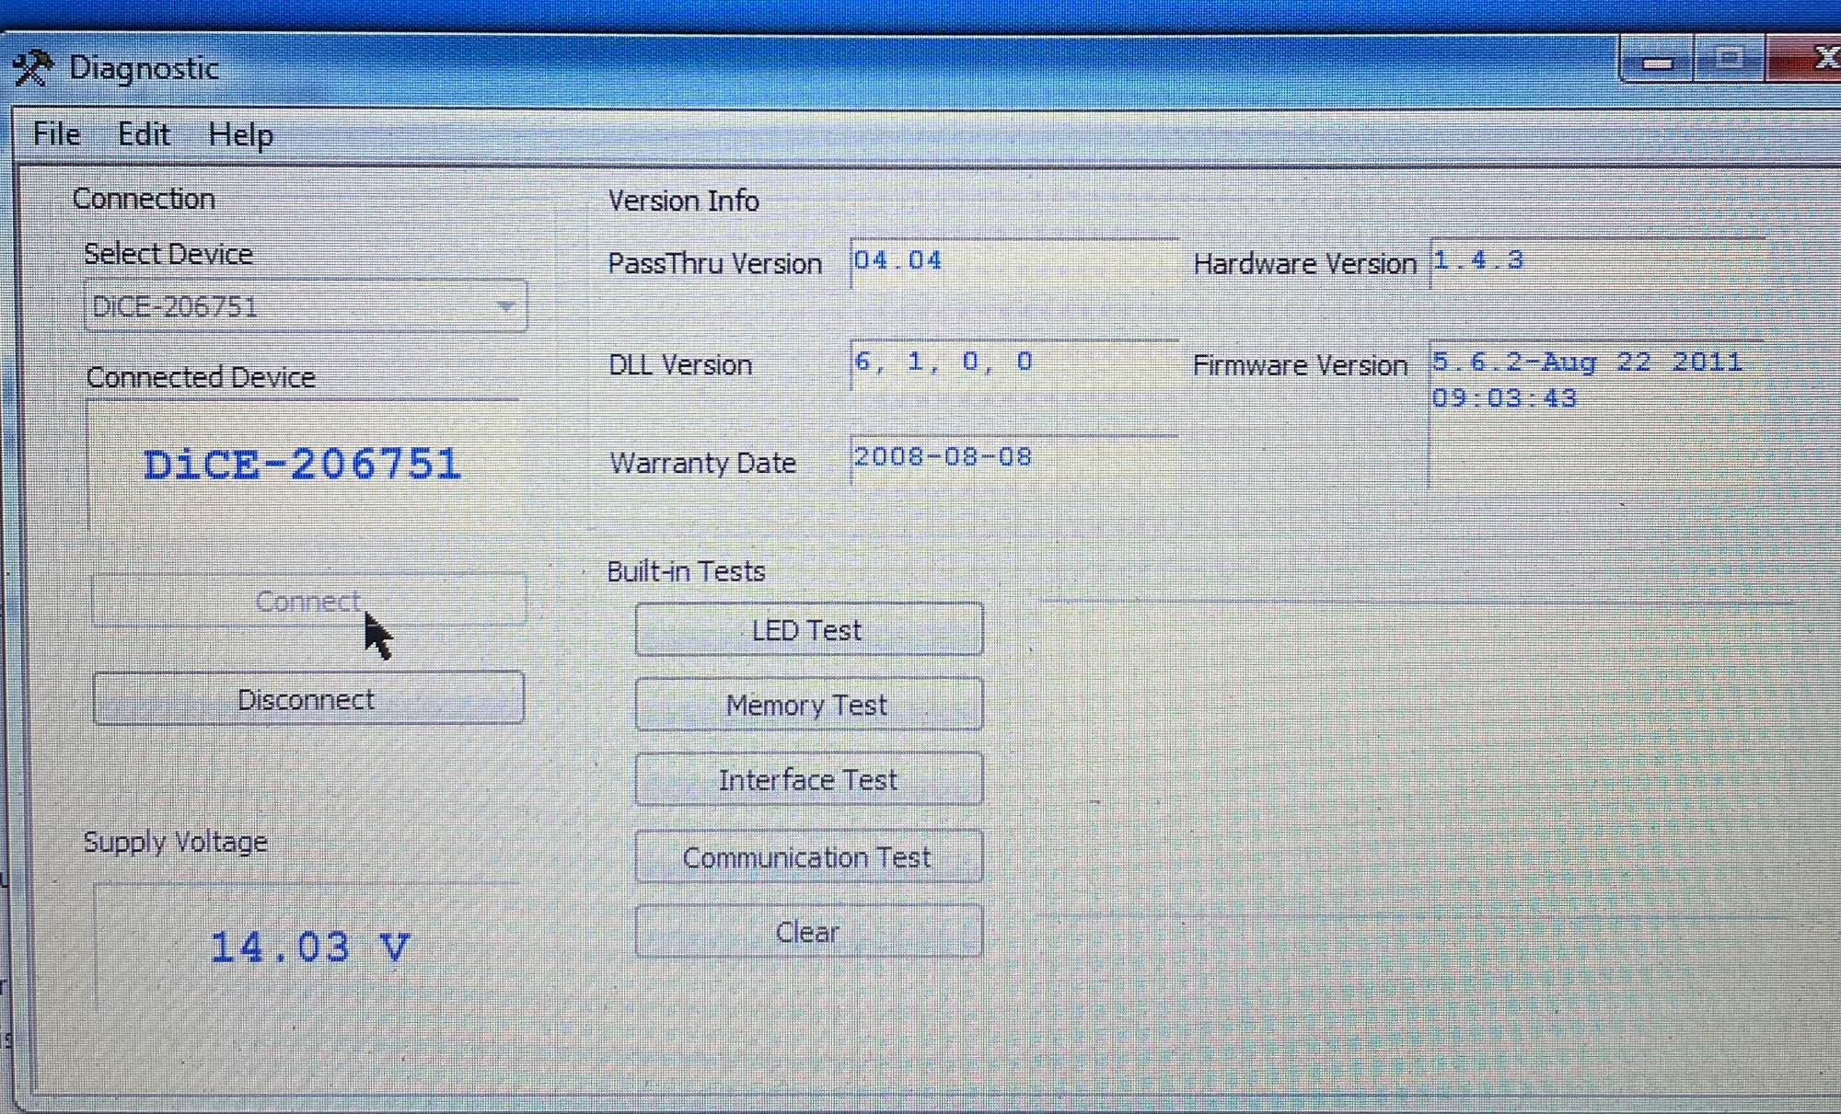Image resolution: width=1841 pixels, height=1114 pixels.
Task: Click the PassThru Version field
Action: [x=1013, y=262]
